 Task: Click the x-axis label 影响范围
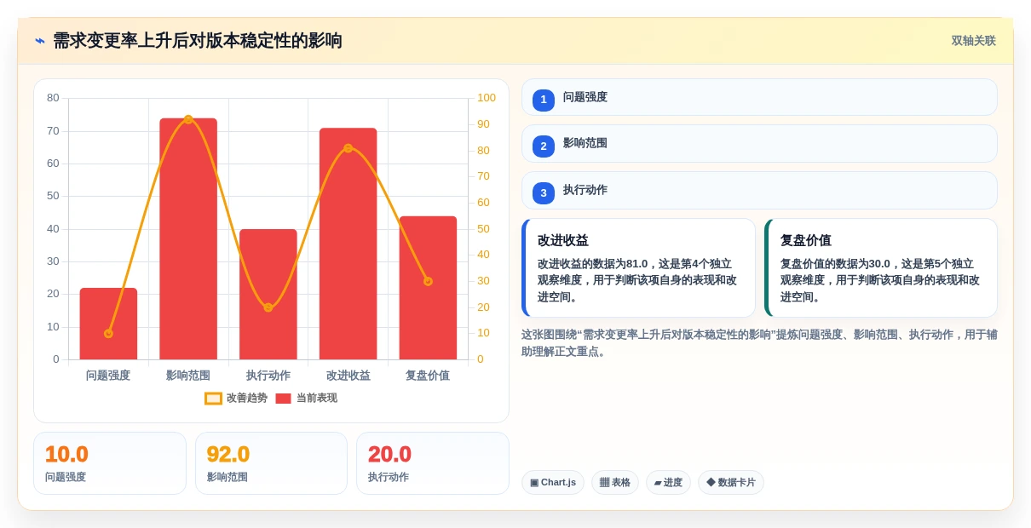click(188, 376)
